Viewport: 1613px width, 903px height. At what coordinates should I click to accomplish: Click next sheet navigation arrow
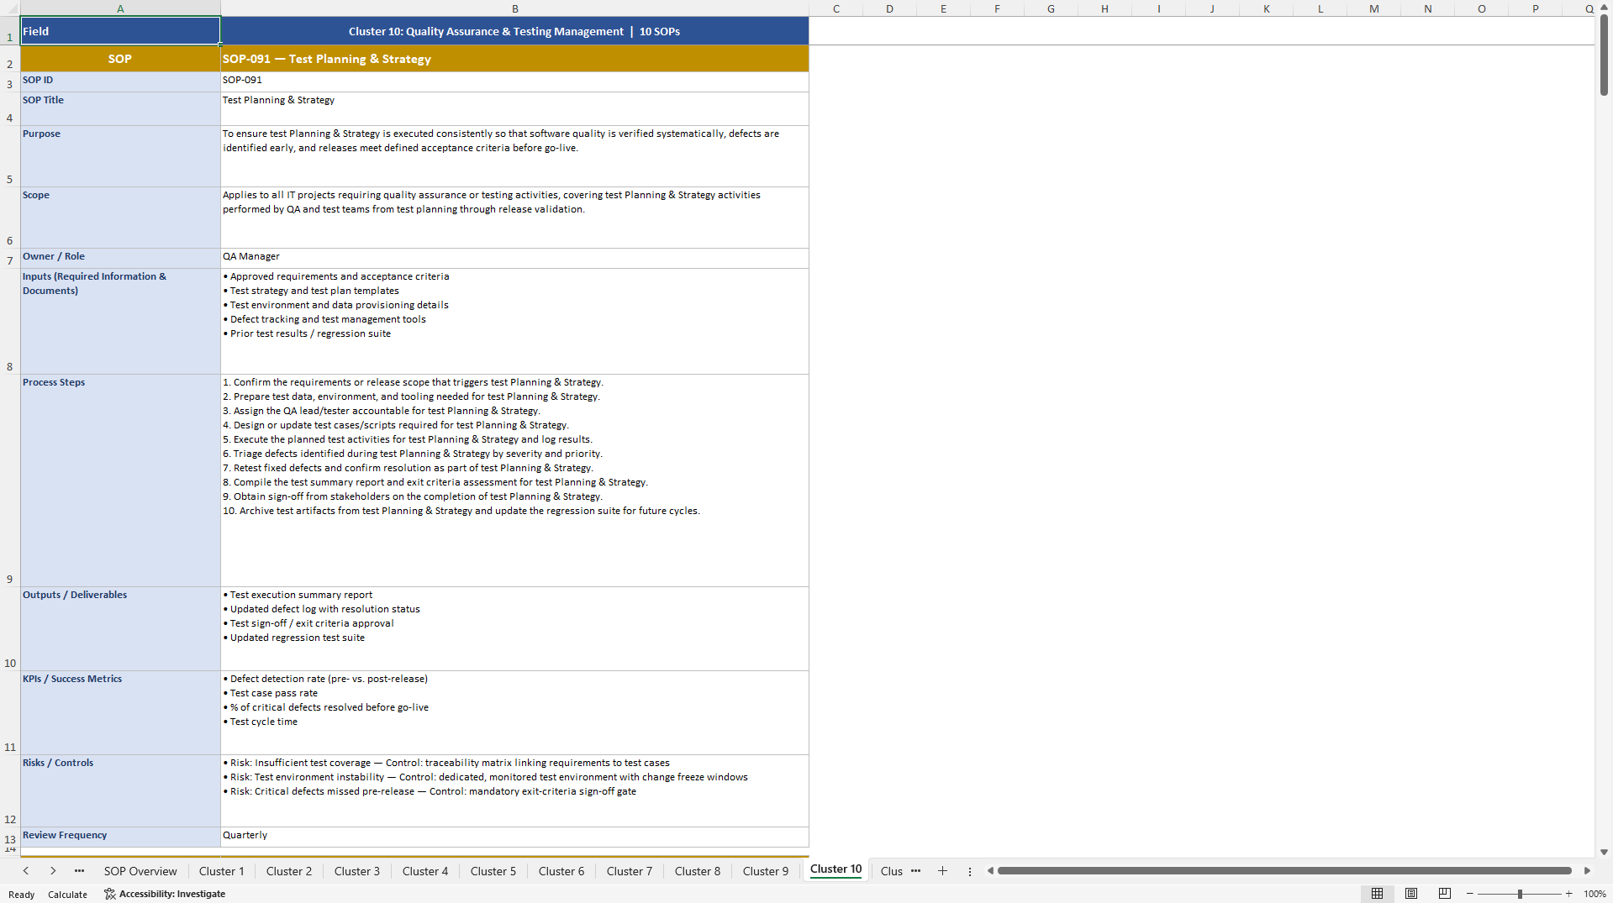pyautogui.click(x=53, y=871)
